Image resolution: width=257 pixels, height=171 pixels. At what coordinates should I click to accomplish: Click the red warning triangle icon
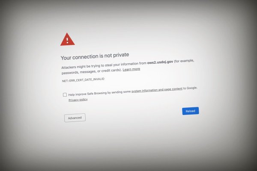(67, 39)
